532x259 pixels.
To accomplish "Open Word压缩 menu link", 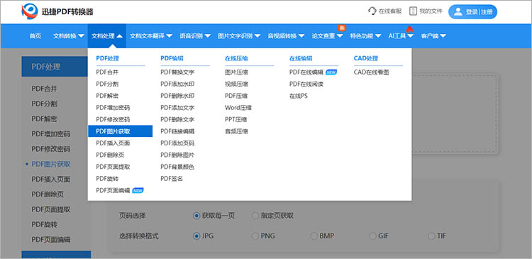I will [238, 108].
